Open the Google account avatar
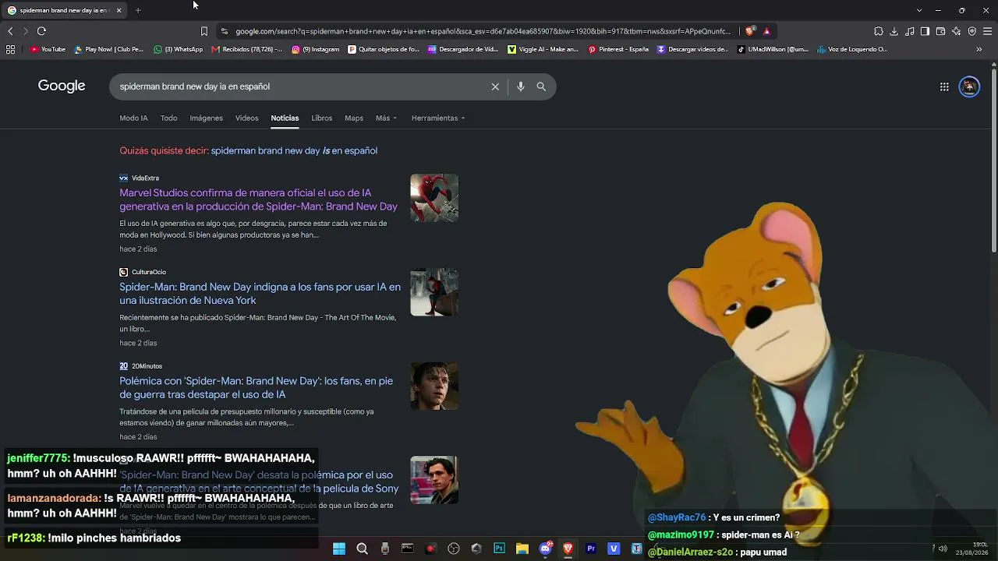The height and width of the screenshot is (561, 998). (969, 86)
